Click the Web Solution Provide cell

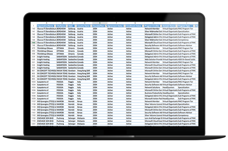[x=154, y=59]
